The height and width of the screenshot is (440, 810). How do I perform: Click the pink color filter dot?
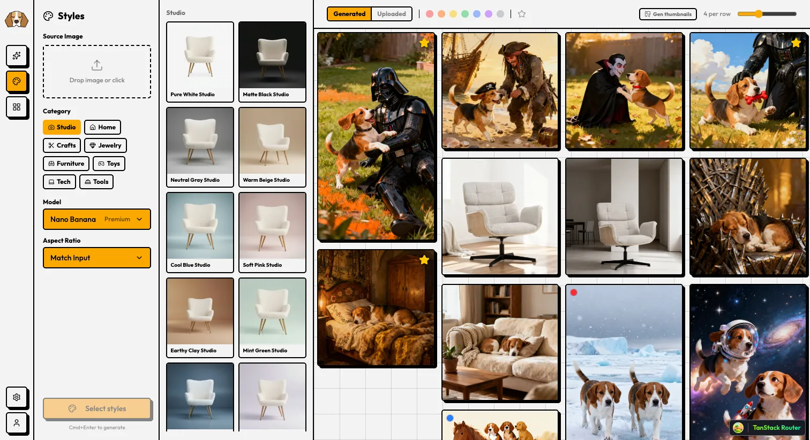click(429, 14)
